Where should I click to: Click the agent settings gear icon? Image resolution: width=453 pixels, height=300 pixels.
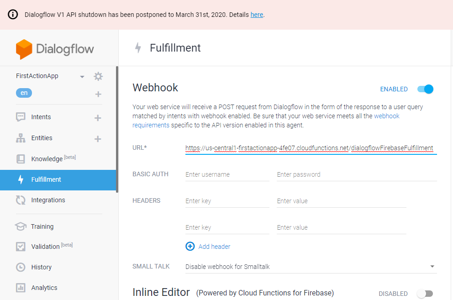tap(98, 76)
